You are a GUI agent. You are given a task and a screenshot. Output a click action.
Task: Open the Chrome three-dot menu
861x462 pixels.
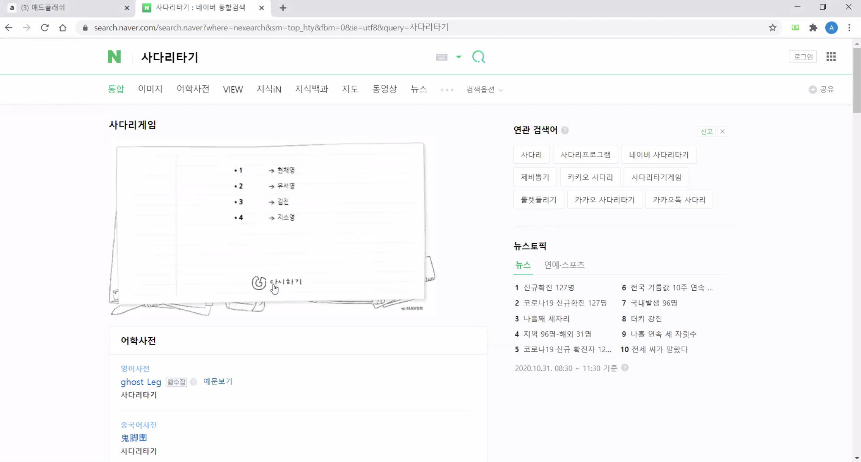pos(849,27)
